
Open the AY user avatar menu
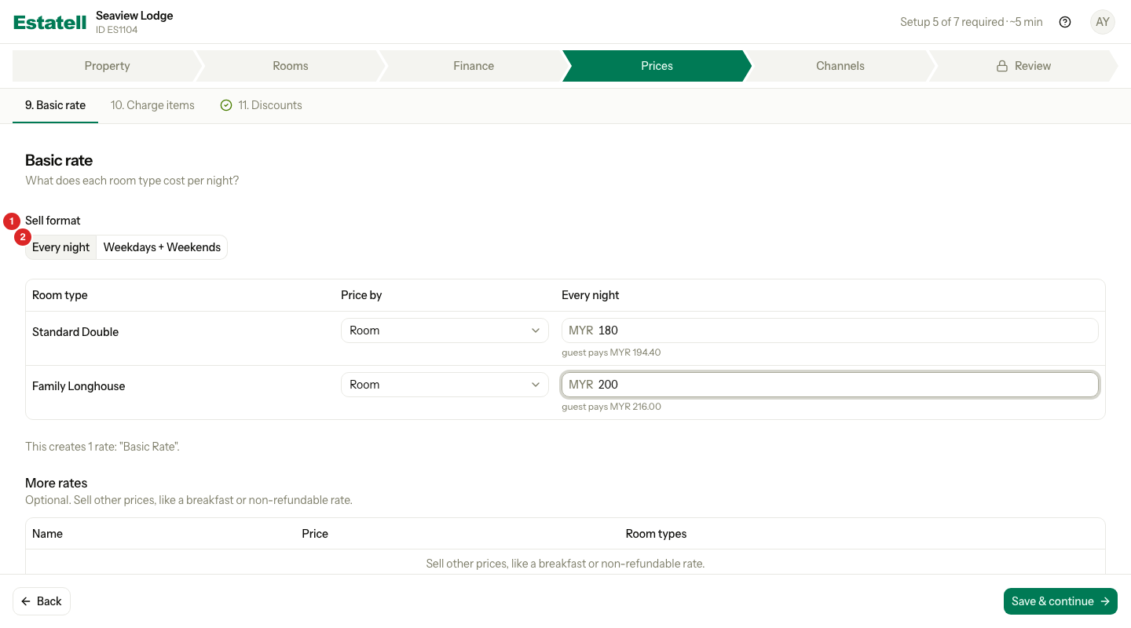1103,22
